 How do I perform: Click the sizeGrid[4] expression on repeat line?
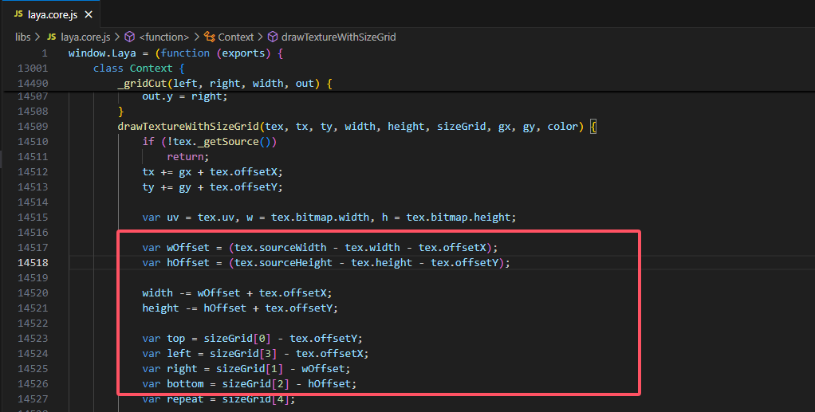258,398
